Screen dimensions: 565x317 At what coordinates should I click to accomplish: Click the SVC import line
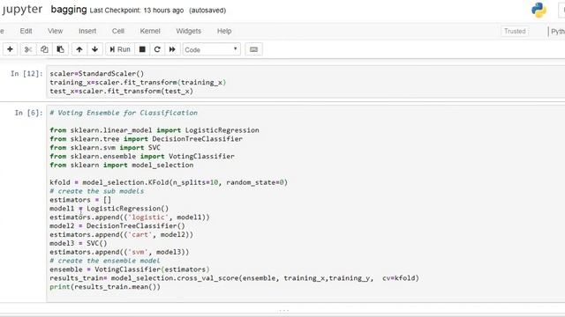pos(105,147)
